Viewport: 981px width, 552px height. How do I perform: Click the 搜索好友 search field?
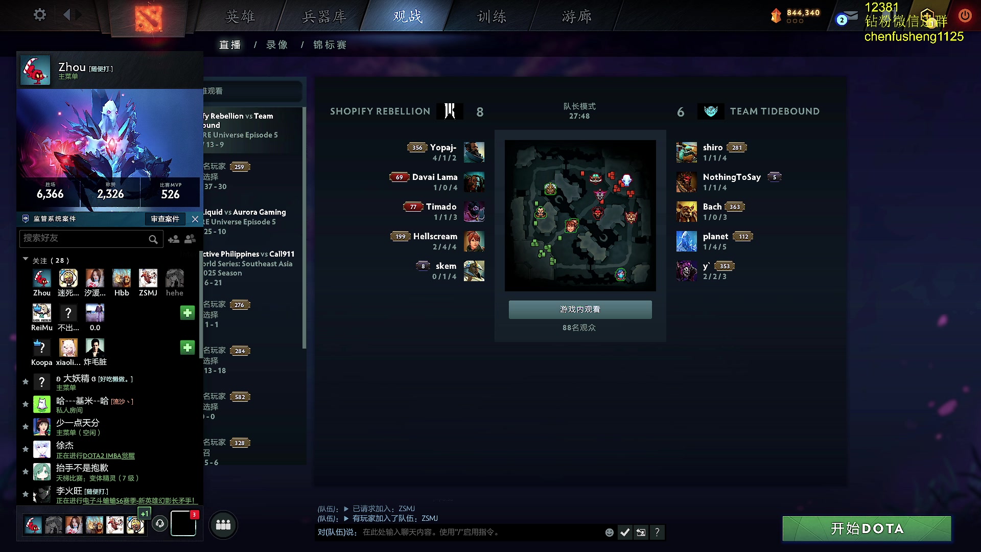coord(91,239)
